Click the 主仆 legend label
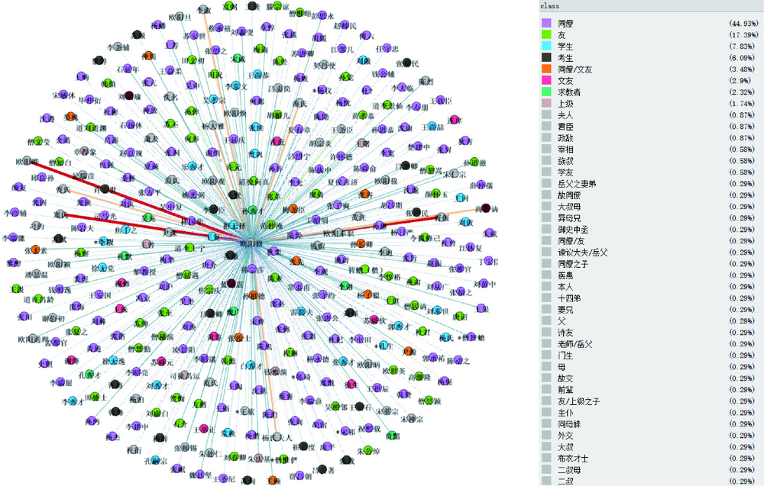This screenshot has height=486, width=764. (x=565, y=413)
